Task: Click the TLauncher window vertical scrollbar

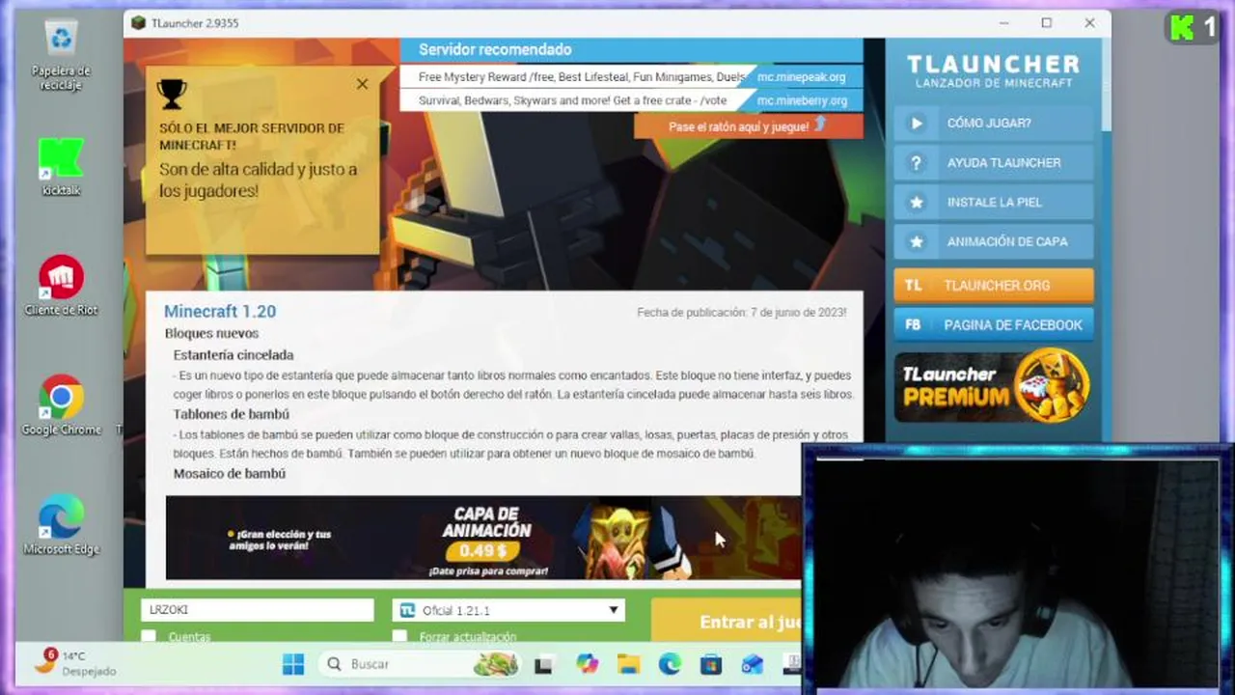Action: coord(1106,85)
